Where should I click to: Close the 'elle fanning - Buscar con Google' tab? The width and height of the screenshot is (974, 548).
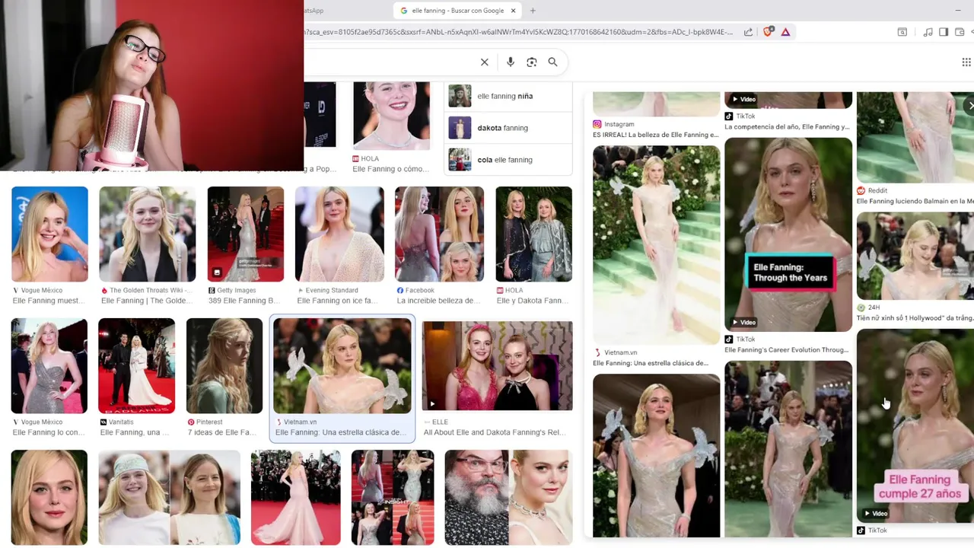click(x=513, y=11)
